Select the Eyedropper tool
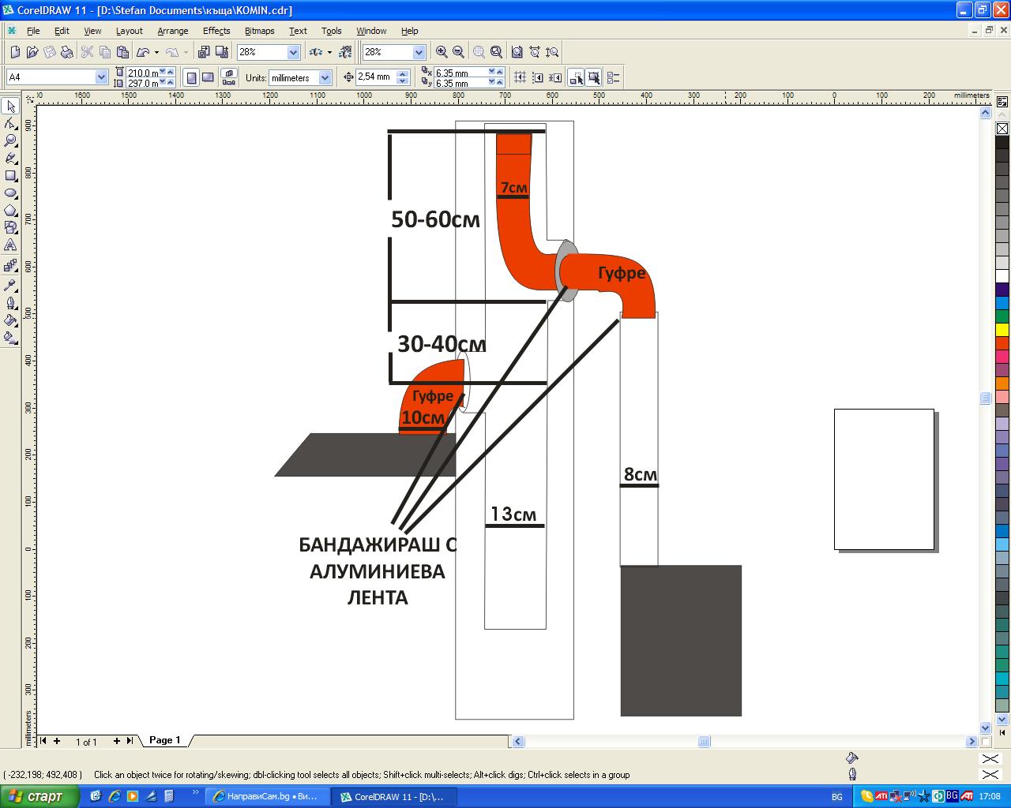This screenshot has width=1011, height=808. 10,286
